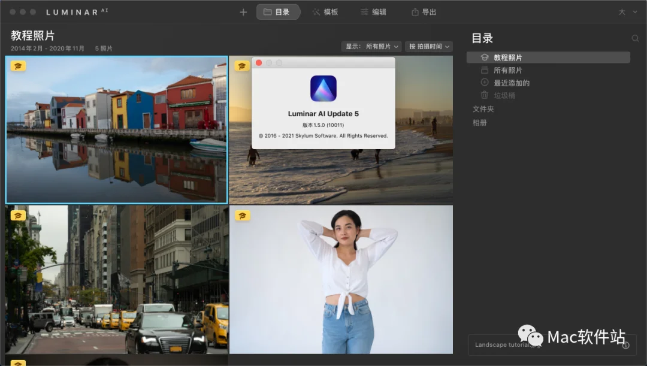Image resolution: width=647 pixels, height=366 pixels.
Task: Click the 教程照片 album title heading
Action: [x=32, y=35]
